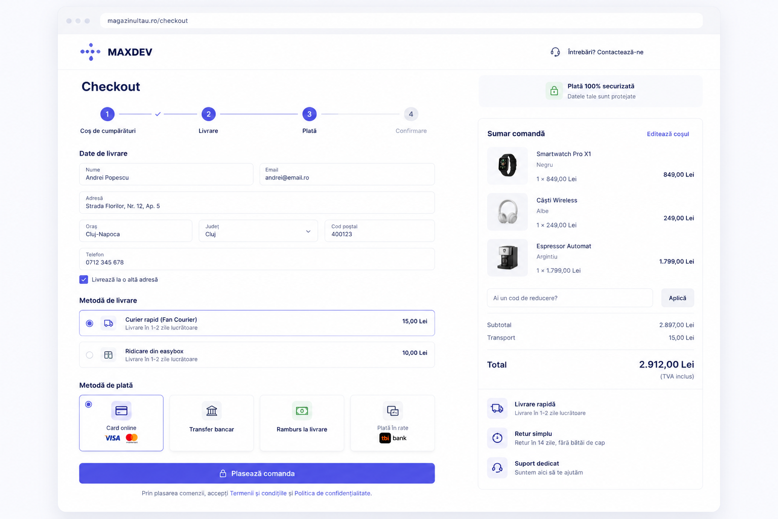Click the Nume field with Andrei Popescu
The width and height of the screenshot is (778, 519).
coord(166,174)
